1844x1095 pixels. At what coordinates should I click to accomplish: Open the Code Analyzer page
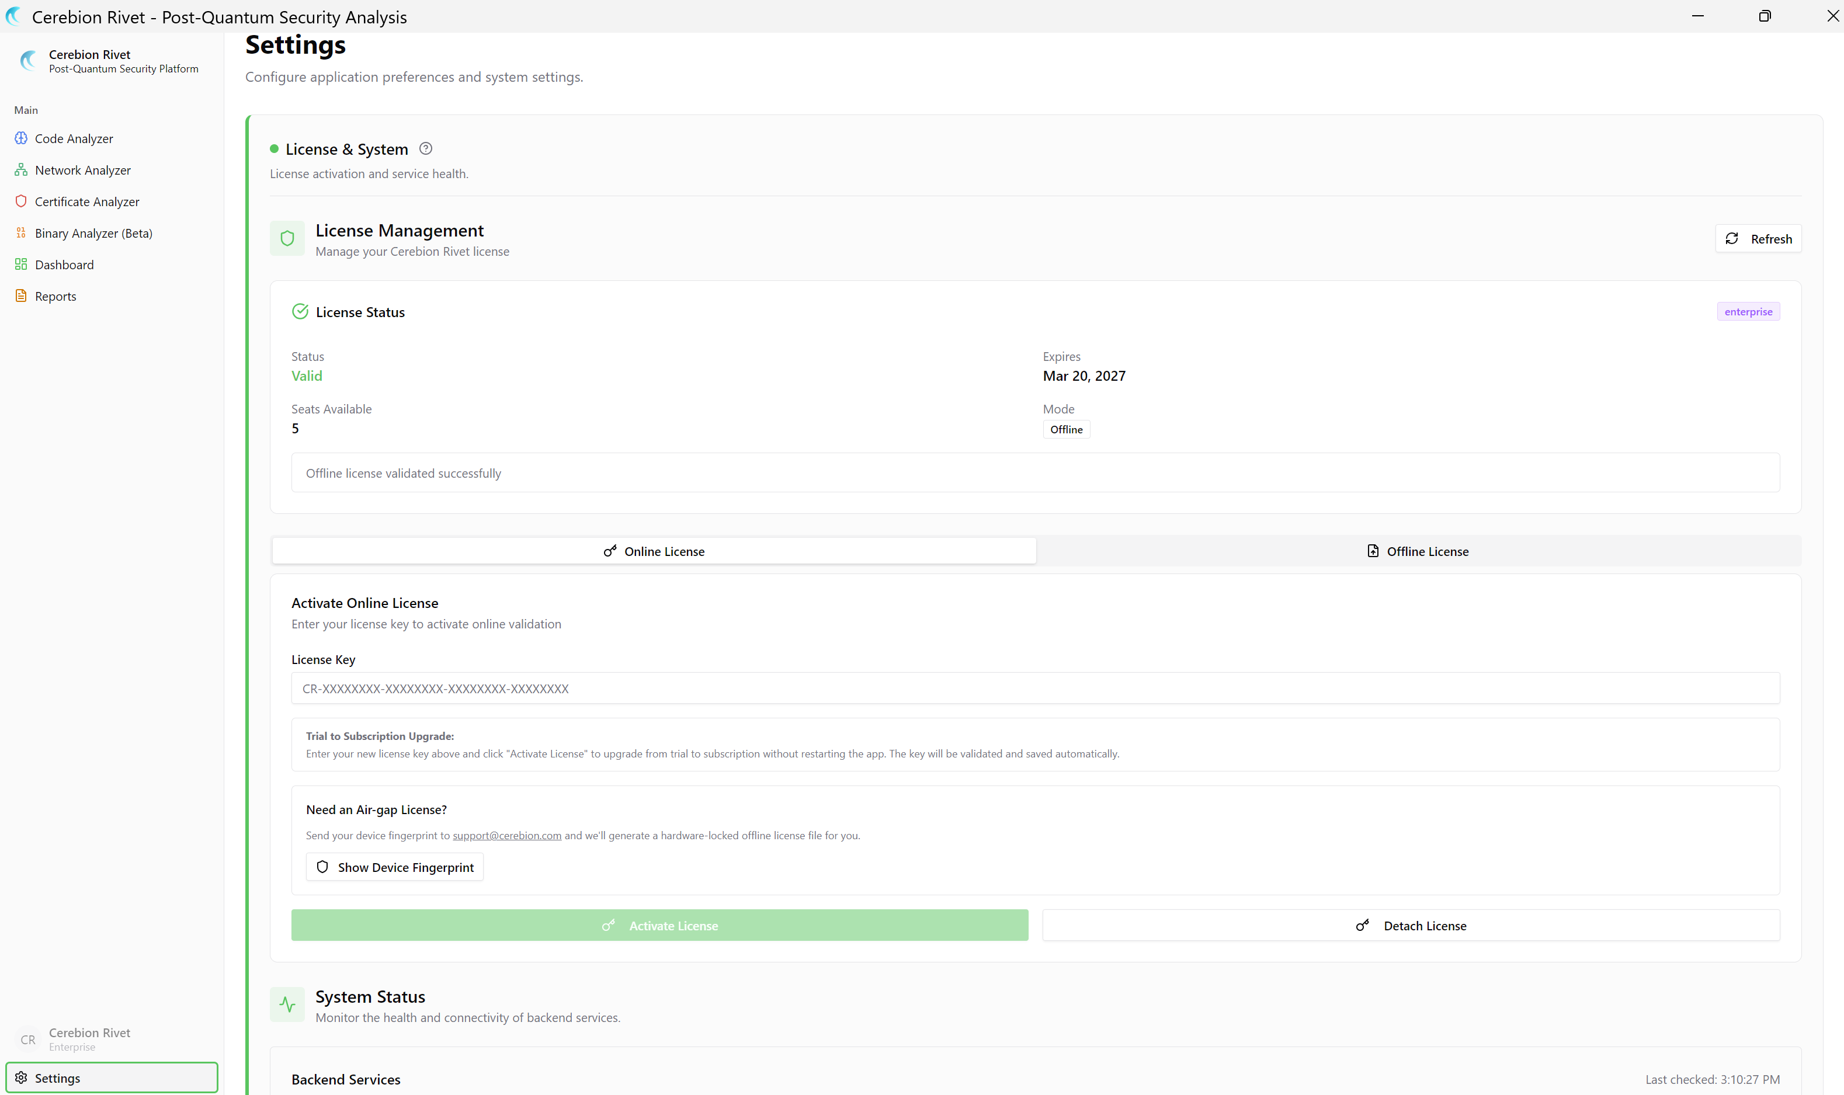[112, 138]
